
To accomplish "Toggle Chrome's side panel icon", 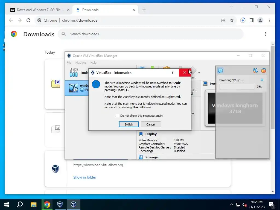I will (x=252, y=20).
